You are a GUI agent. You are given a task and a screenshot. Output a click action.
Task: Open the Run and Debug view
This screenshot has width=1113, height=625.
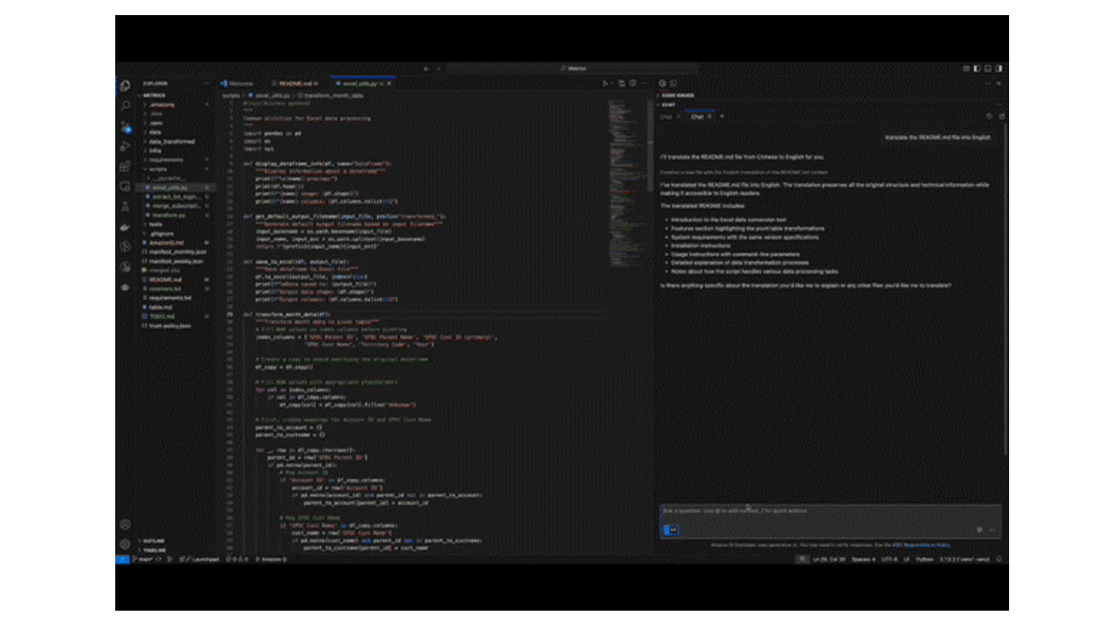coord(125,146)
